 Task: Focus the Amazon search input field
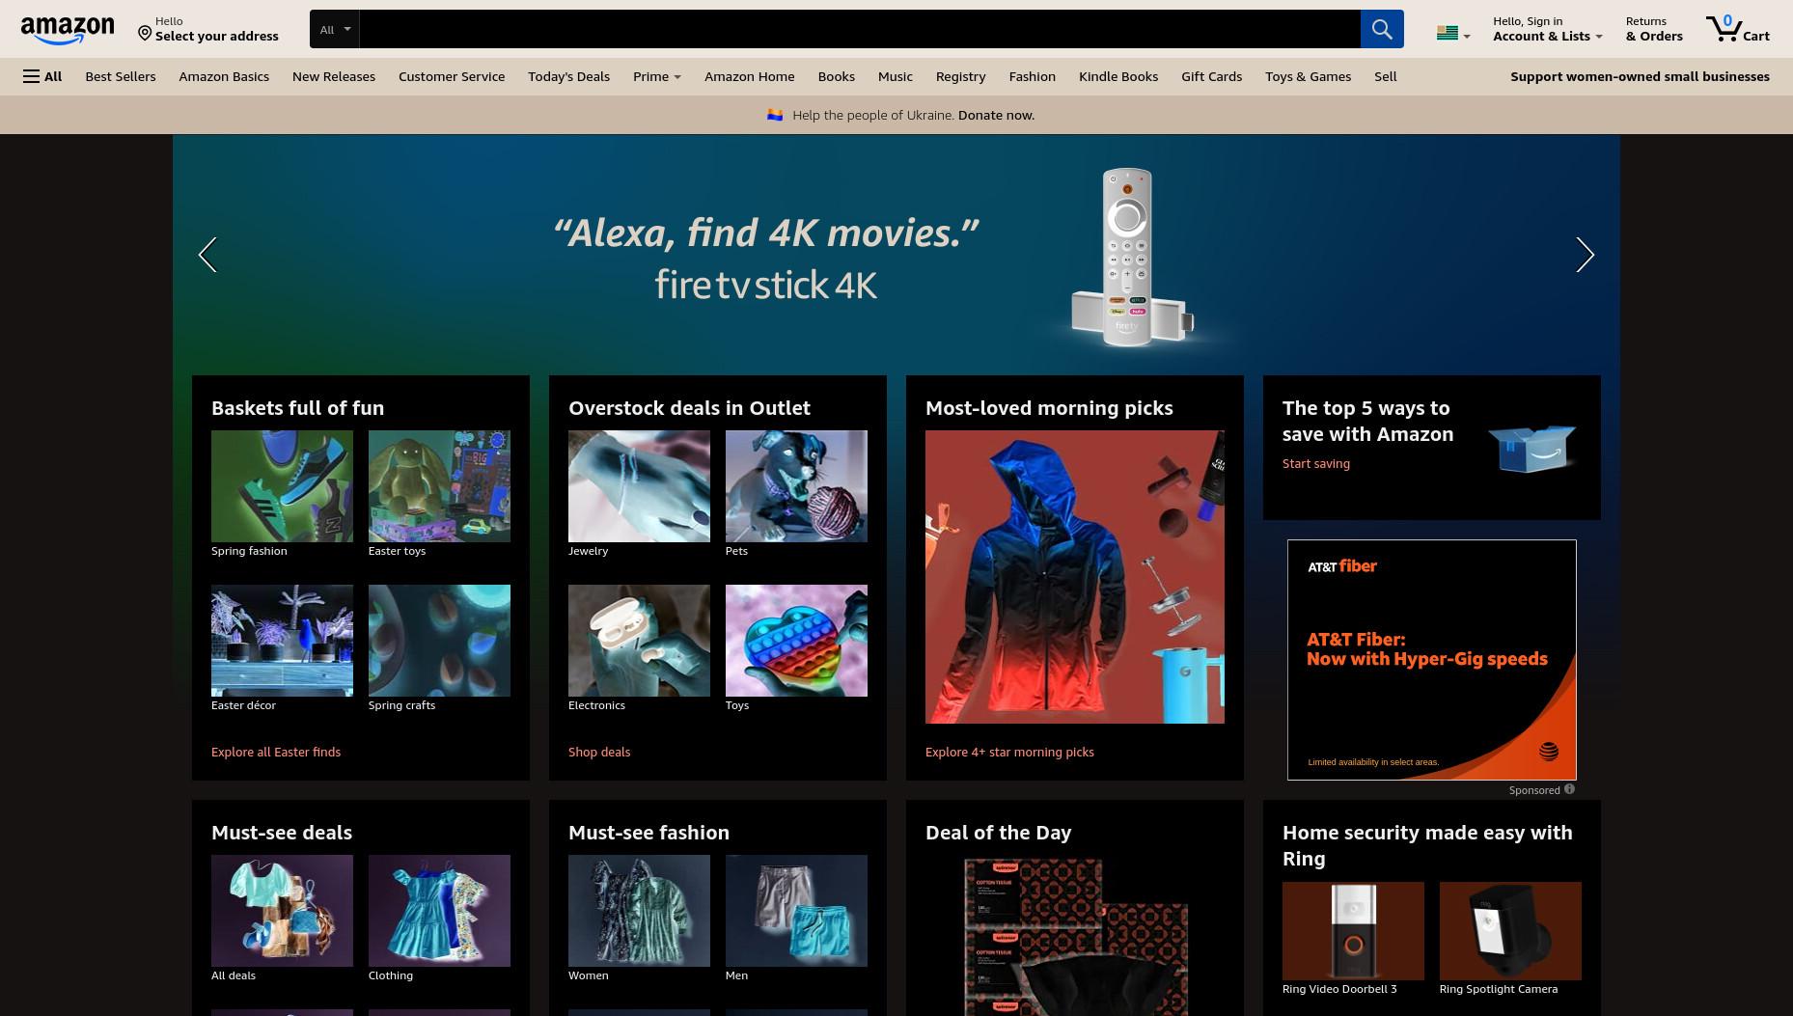click(860, 29)
